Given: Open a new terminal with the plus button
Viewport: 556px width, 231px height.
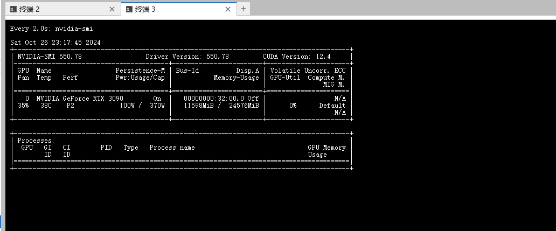Looking at the screenshot, I should (244, 9).
